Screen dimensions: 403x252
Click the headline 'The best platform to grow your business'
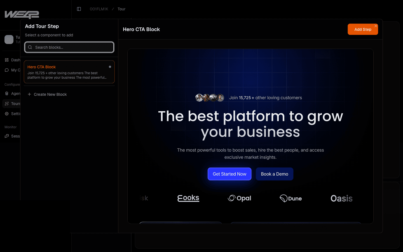click(250, 124)
